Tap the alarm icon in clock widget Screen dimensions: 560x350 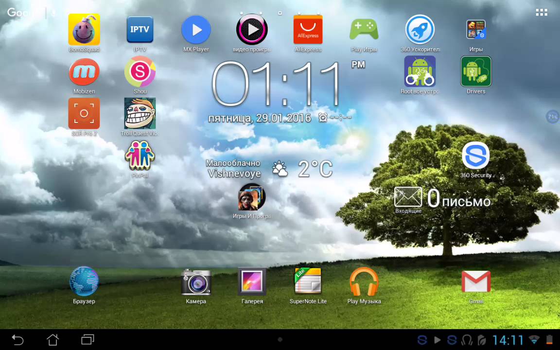coord(322,118)
